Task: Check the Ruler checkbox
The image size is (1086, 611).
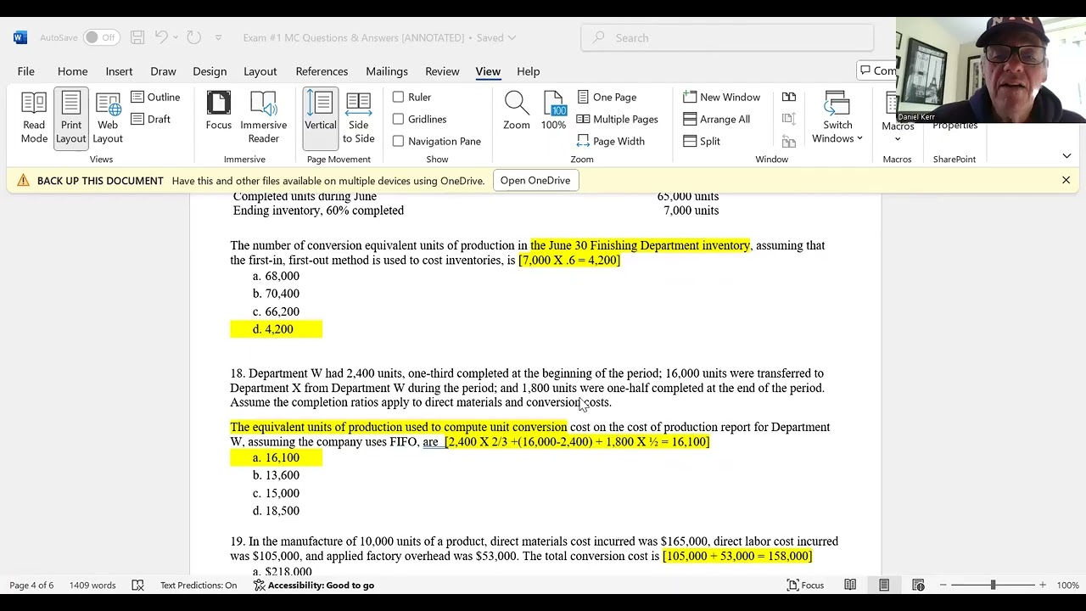Action: click(398, 97)
